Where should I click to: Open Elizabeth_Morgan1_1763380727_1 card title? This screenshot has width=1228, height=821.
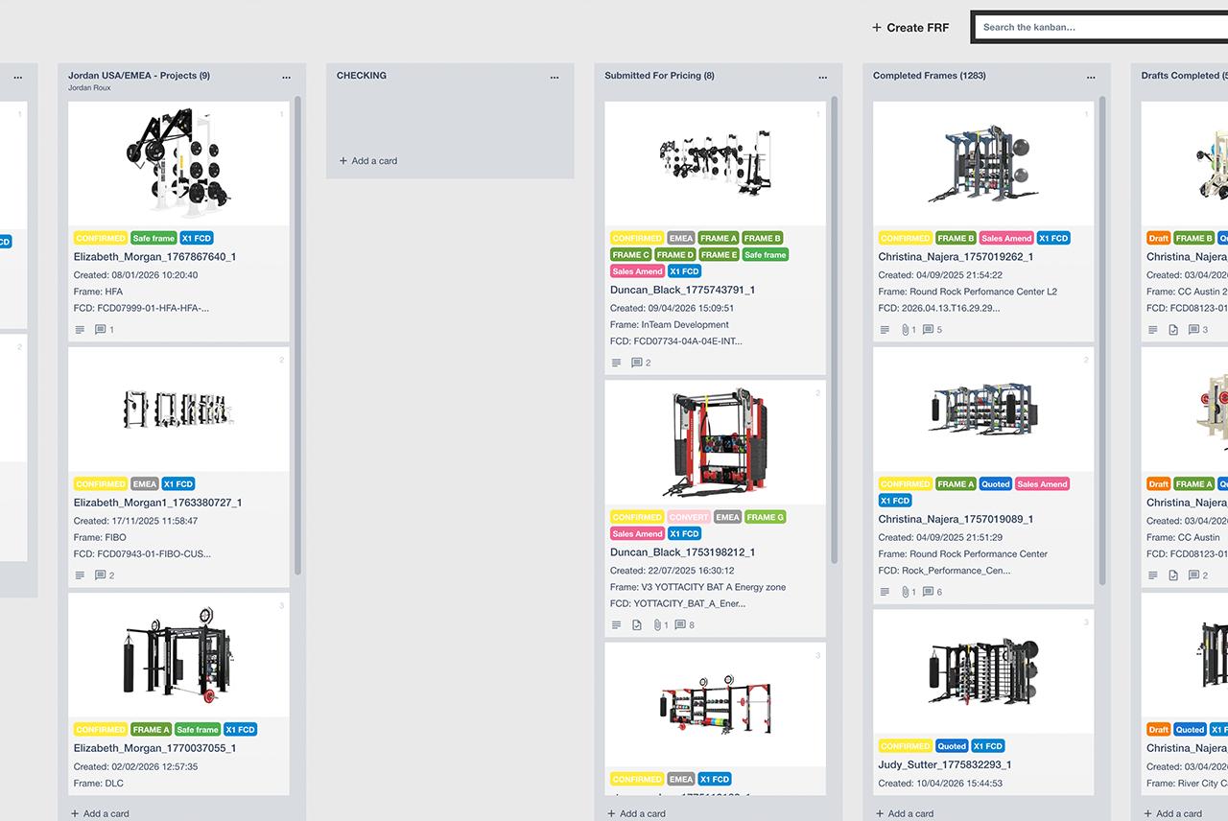pos(157,503)
